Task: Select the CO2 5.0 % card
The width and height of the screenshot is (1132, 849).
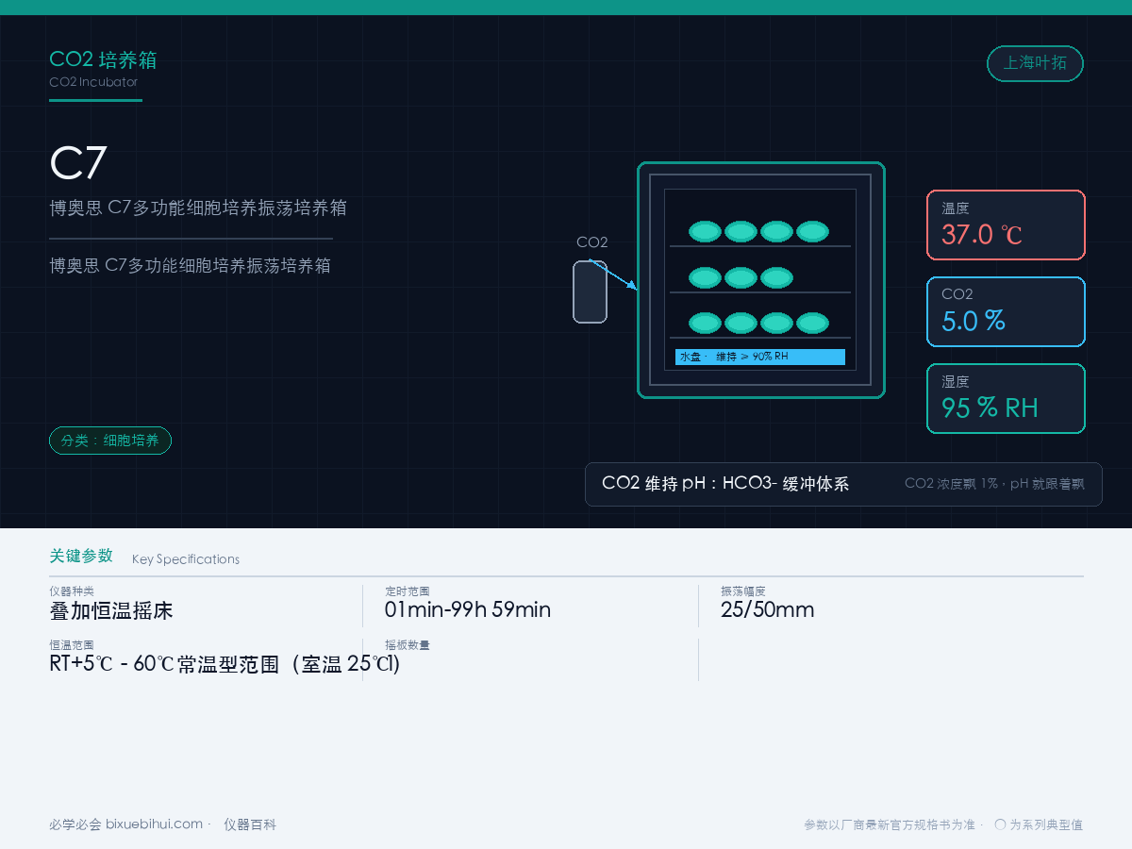Action: [x=1006, y=311]
